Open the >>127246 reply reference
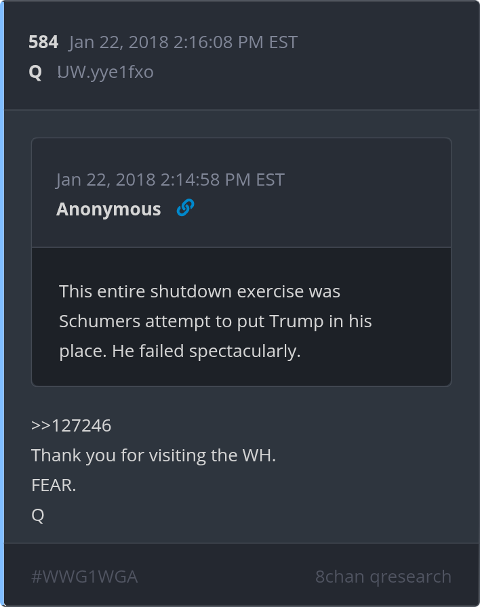 click(x=71, y=425)
